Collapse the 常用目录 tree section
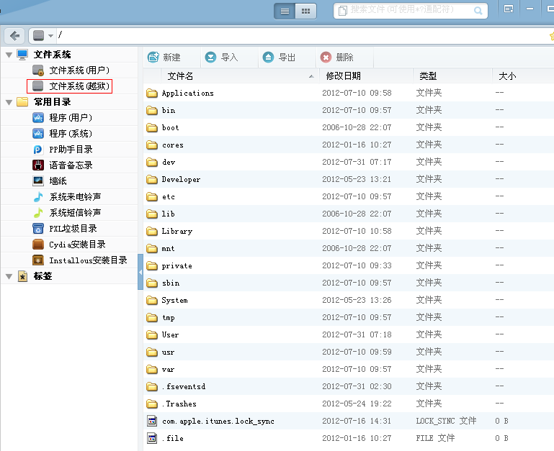The width and height of the screenshot is (554, 451). [9, 102]
